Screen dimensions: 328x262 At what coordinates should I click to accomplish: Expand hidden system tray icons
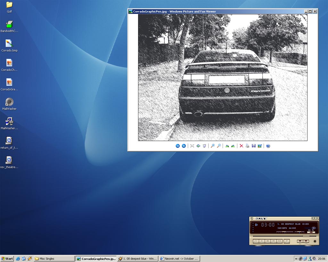click(x=296, y=258)
